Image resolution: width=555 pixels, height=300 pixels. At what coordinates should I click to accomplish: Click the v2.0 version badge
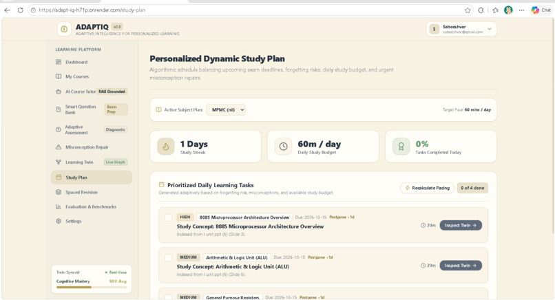[117, 27]
